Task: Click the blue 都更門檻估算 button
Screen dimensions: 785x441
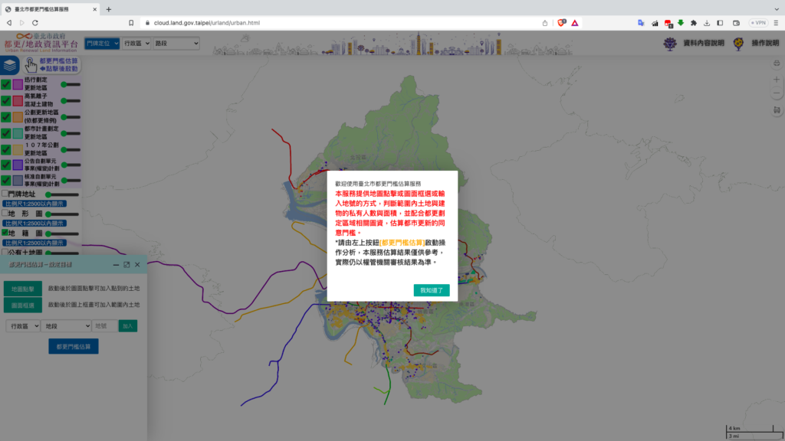Action: coord(74,347)
